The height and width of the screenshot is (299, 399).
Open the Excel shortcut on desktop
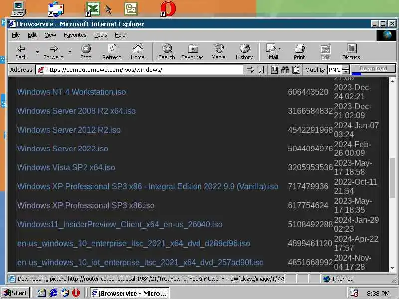[93, 9]
